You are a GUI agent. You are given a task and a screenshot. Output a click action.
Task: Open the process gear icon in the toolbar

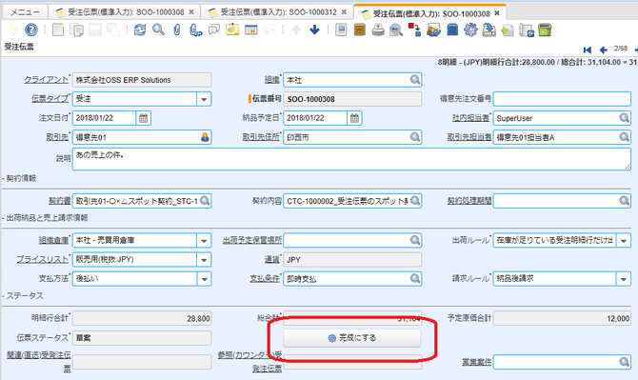470,30
